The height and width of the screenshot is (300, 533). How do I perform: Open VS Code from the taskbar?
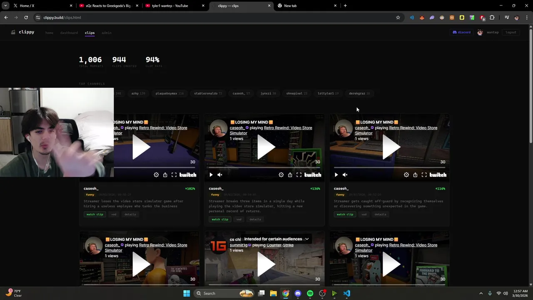pyautogui.click(x=347, y=293)
